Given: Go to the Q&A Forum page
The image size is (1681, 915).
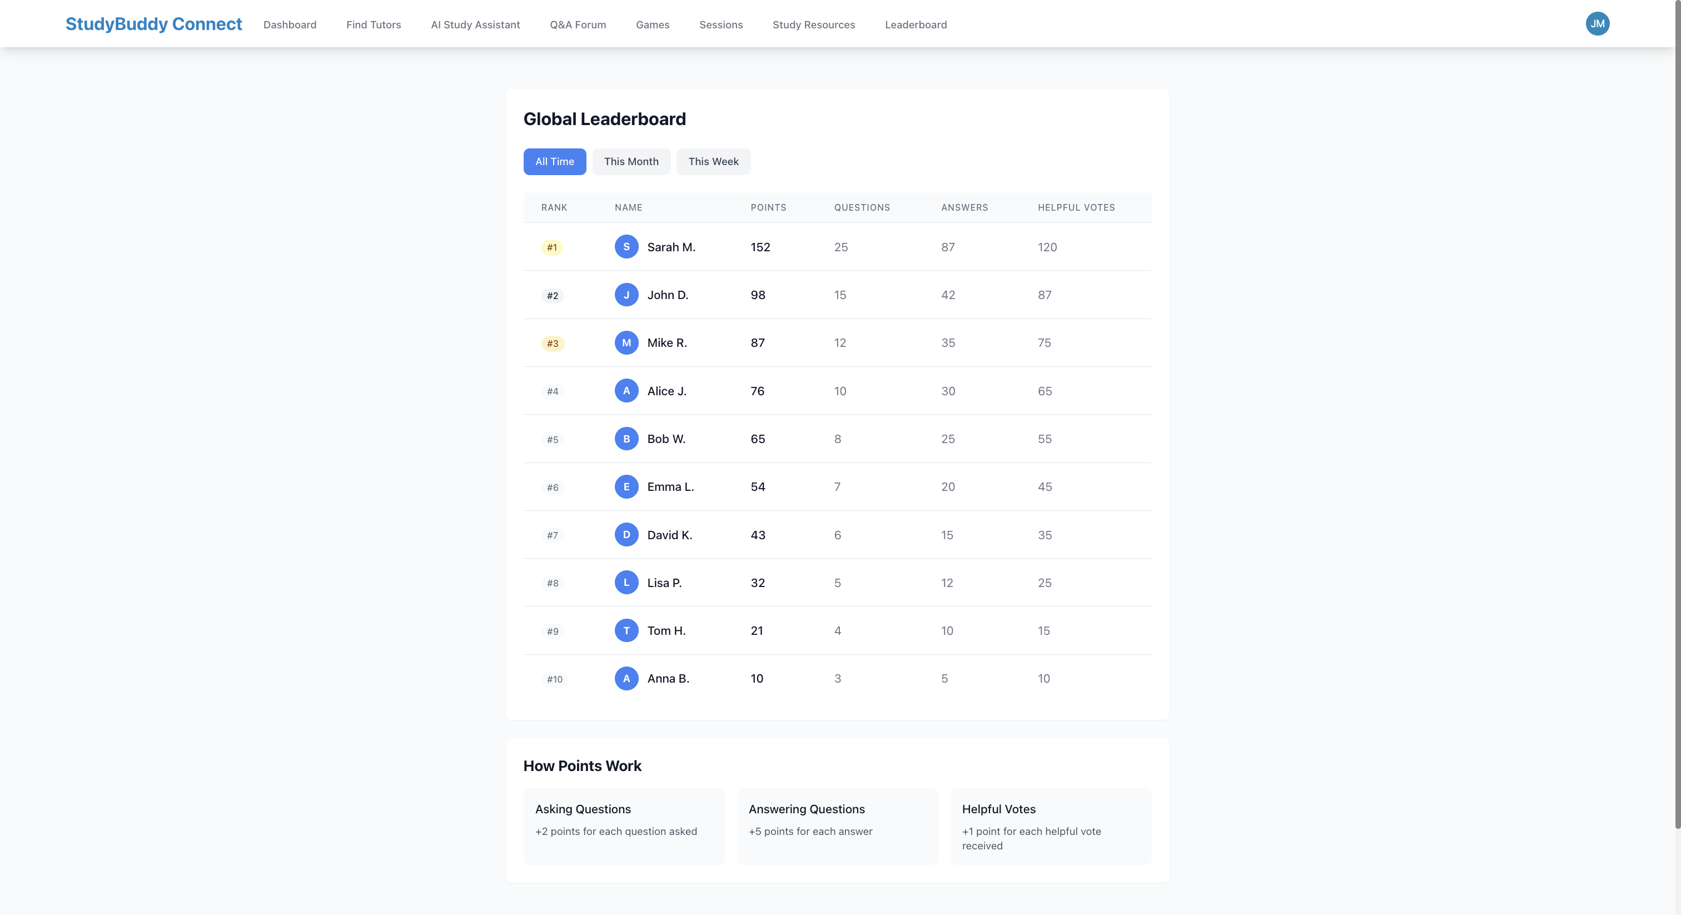Looking at the screenshot, I should (x=578, y=25).
